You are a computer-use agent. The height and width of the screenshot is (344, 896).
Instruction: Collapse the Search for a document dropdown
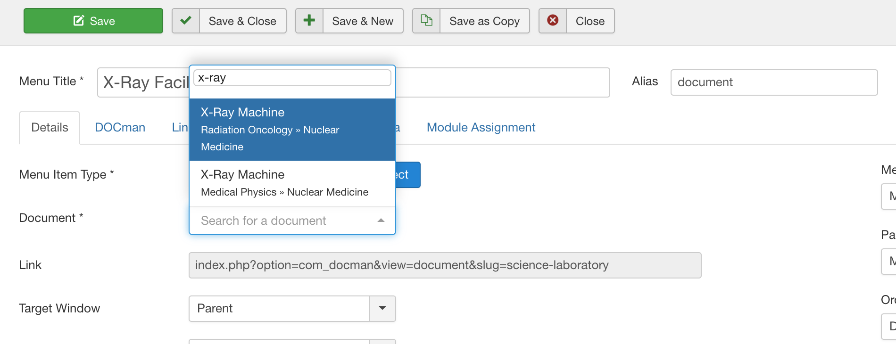[x=381, y=221]
